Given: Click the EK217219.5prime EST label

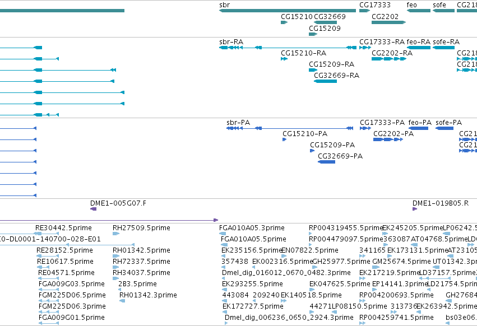Looking at the screenshot, I should click(390, 273).
